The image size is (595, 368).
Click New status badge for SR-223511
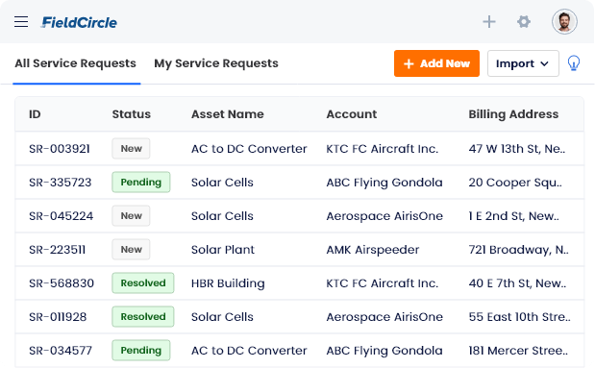pos(131,249)
